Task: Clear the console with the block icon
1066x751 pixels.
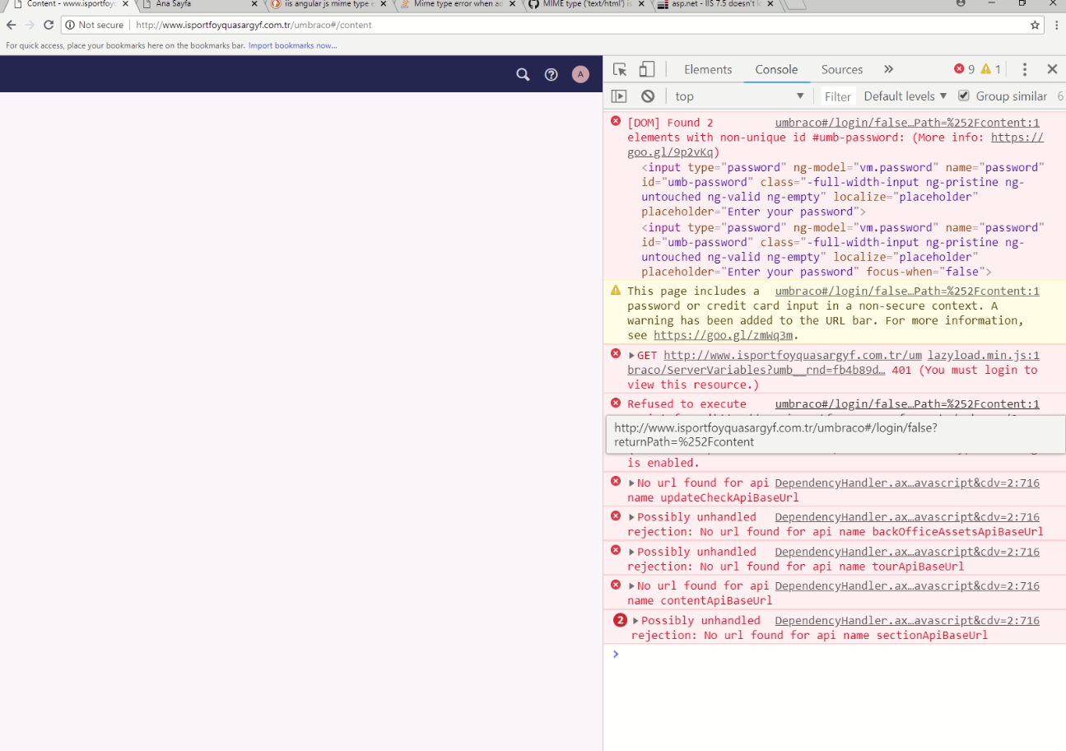Action: [648, 96]
